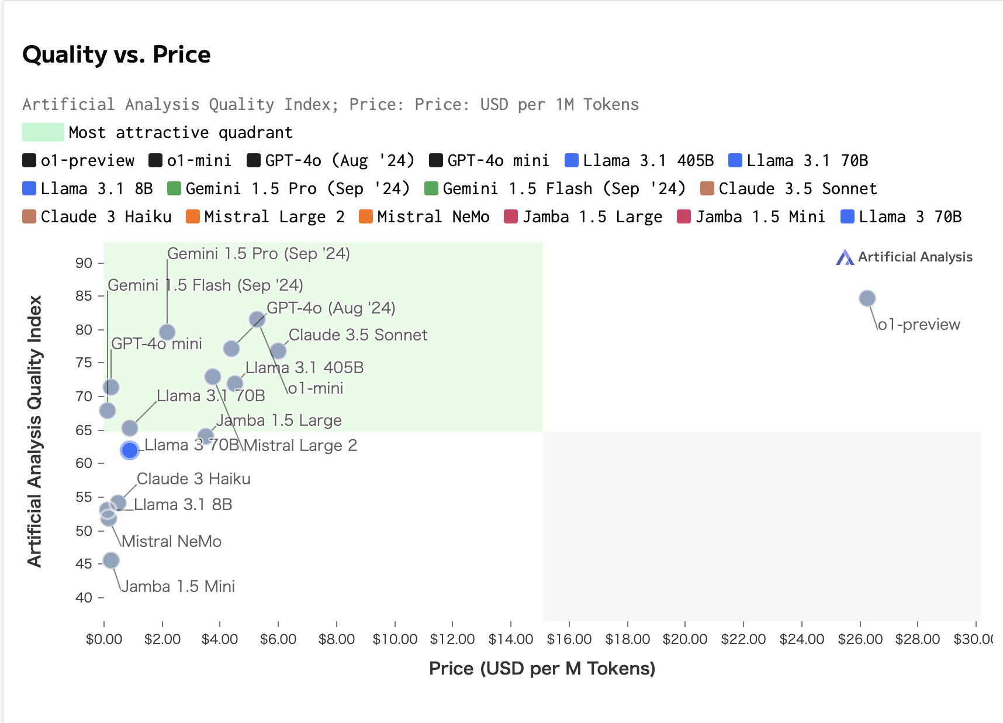The height and width of the screenshot is (723, 1003).
Task: Toggle the Claude 3.5 Sonnet legend entry
Action: coord(797,188)
